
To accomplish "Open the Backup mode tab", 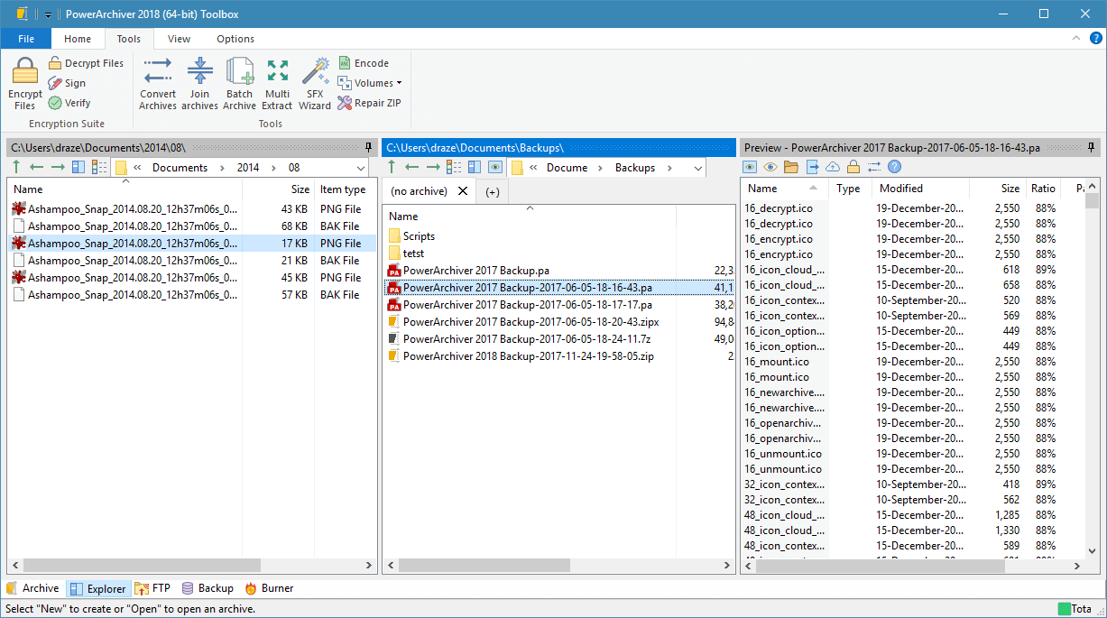I will tap(208, 588).
